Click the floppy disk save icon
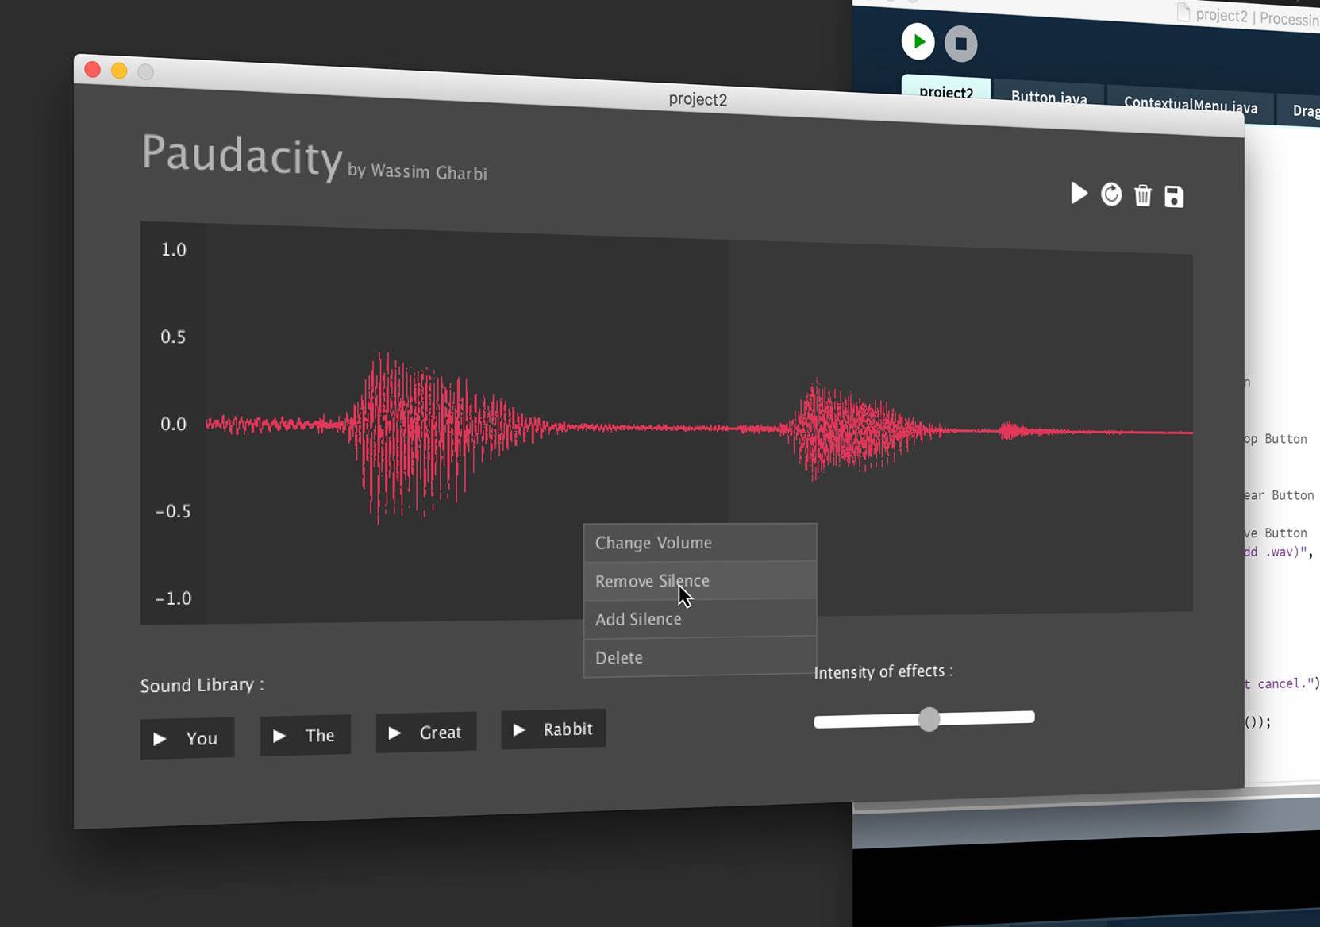This screenshot has width=1320, height=927. (1174, 197)
